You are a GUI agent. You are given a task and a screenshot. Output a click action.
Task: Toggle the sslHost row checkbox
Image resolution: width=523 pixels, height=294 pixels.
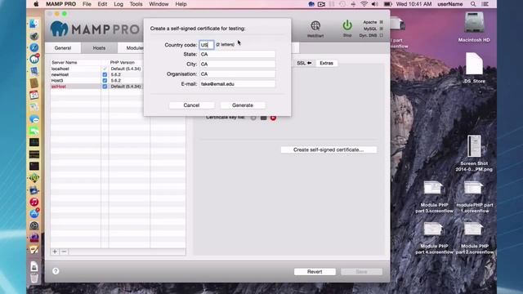tap(105, 87)
